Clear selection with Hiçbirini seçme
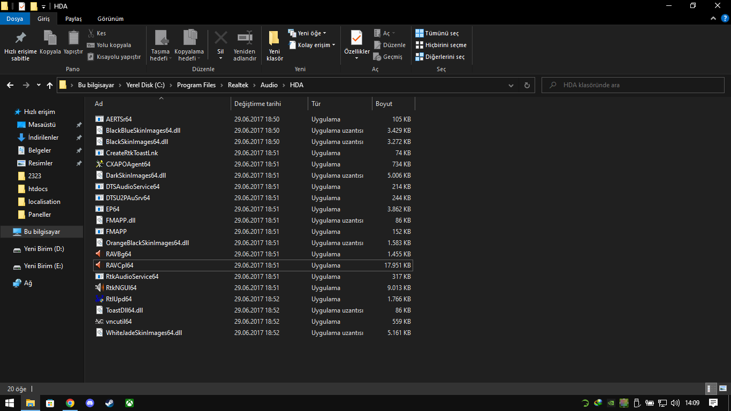 click(441, 45)
